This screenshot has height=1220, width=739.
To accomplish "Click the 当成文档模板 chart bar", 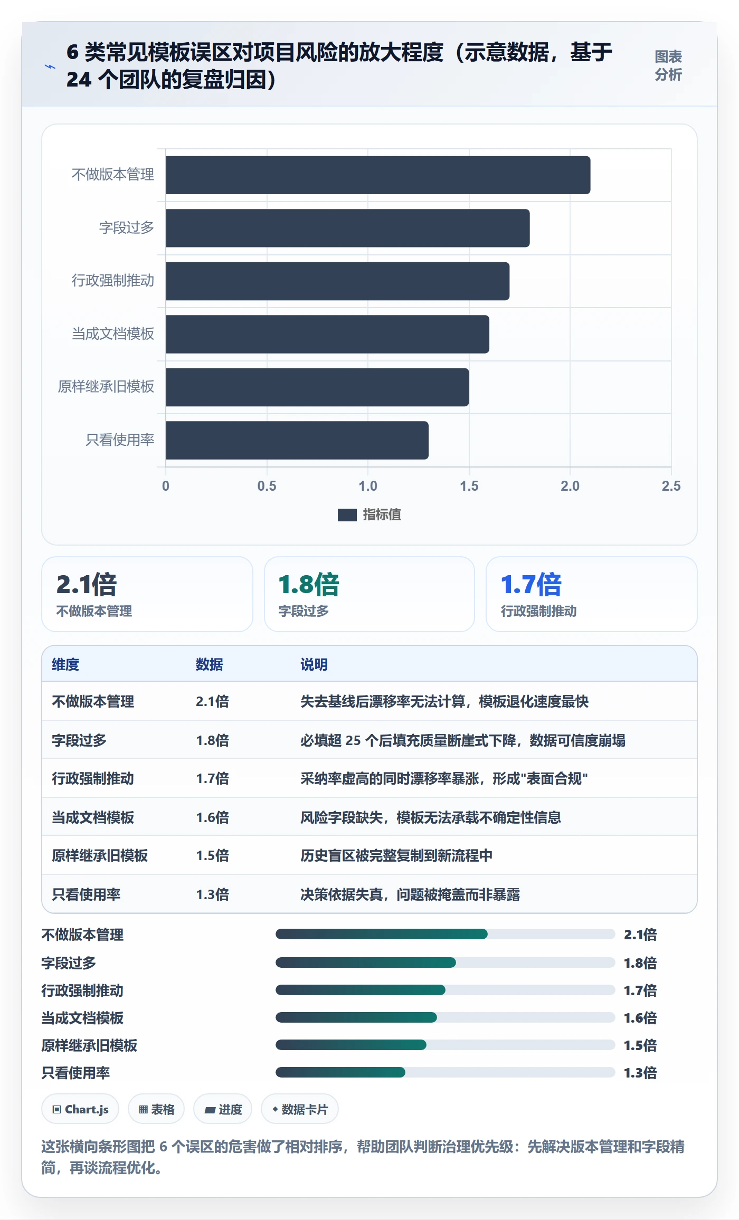I will pos(328,334).
